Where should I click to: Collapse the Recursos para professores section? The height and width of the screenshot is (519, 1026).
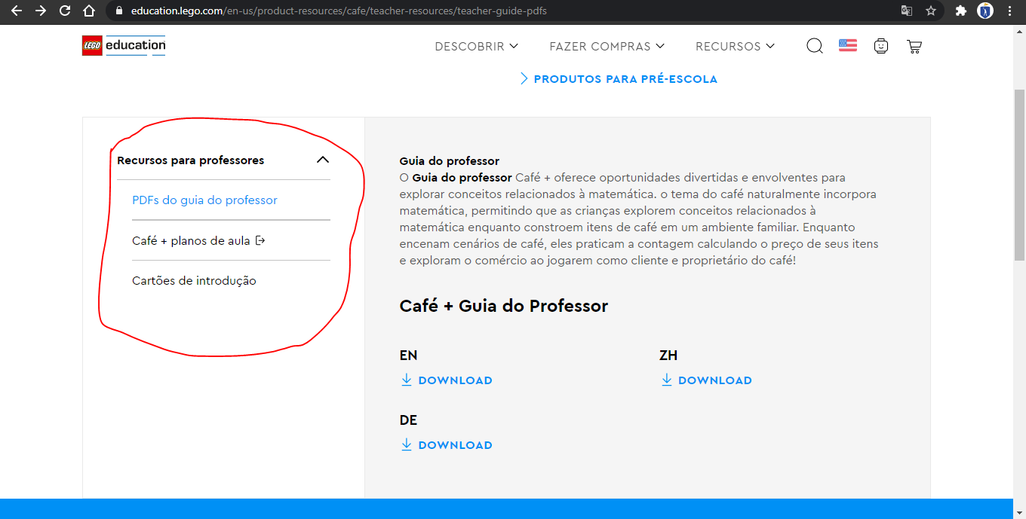pyautogui.click(x=323, y=160)
